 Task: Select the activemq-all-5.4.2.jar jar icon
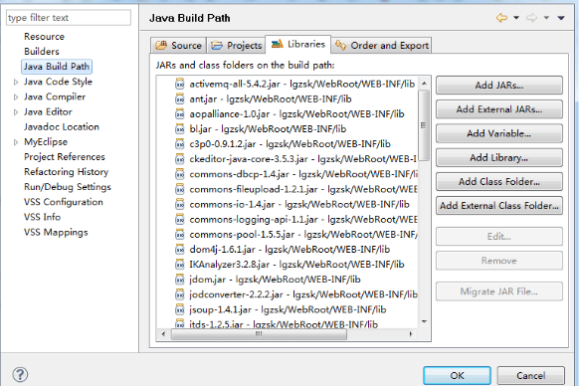pyautogui.click(x=179, y=84)
